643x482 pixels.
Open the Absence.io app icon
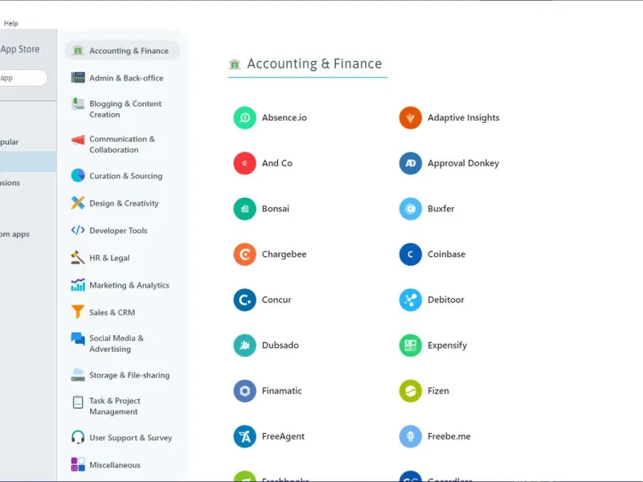click(245, 117)
